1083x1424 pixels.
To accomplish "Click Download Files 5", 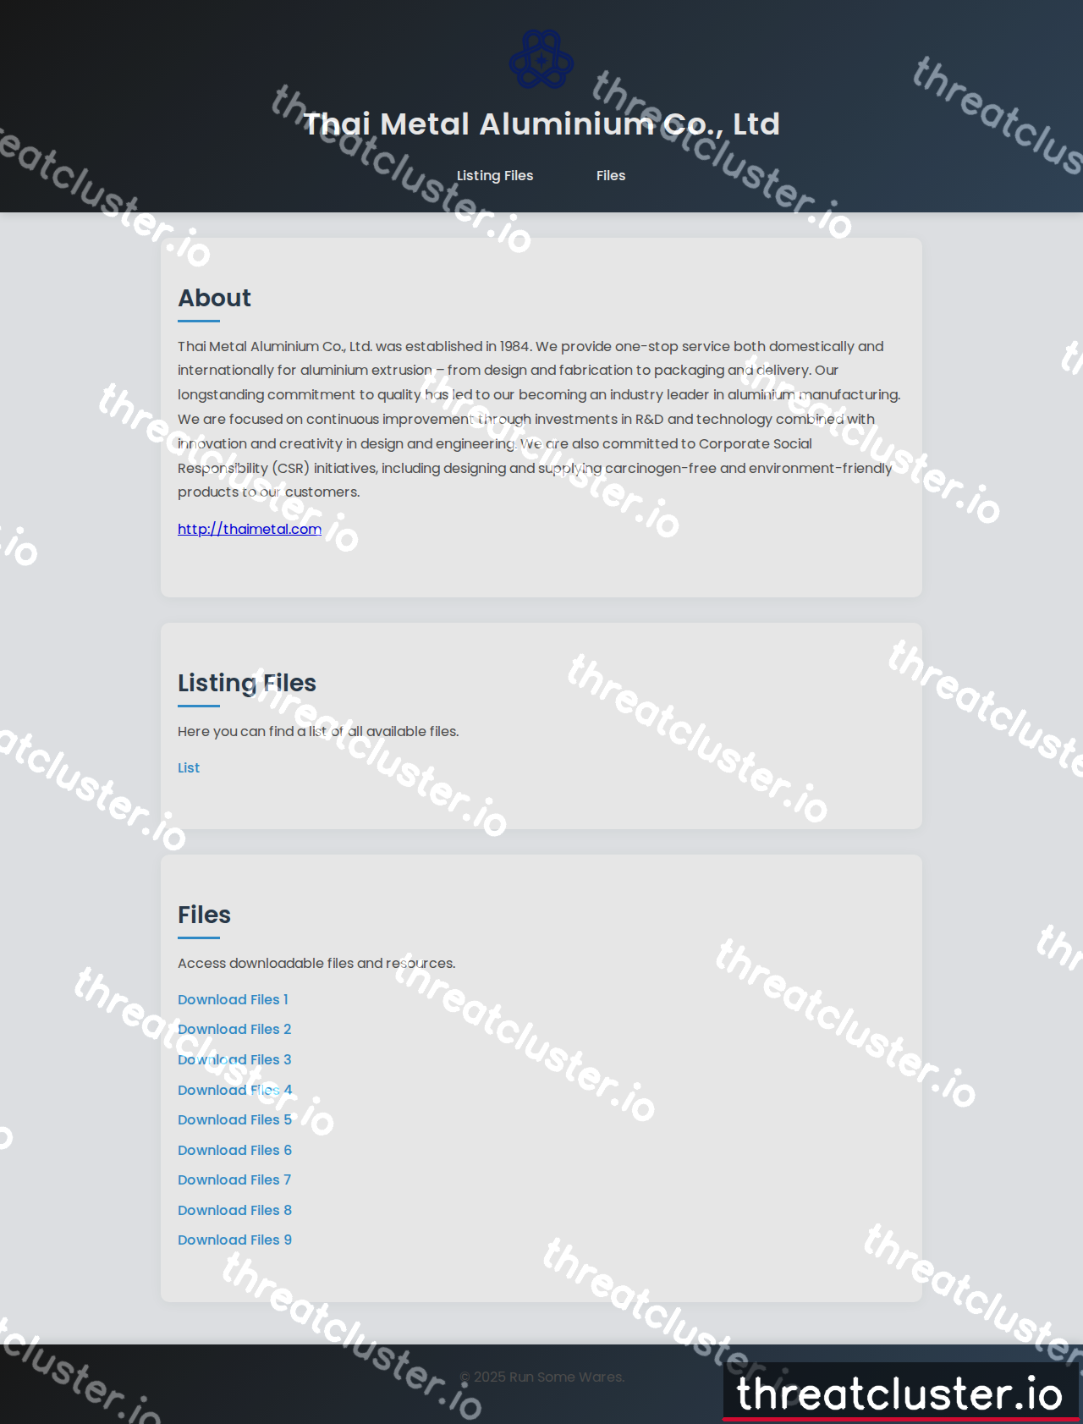I will 234,1119.
